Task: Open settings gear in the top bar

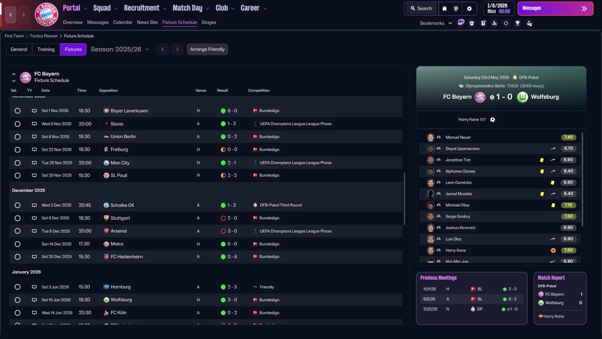Action: pos(469,8)
